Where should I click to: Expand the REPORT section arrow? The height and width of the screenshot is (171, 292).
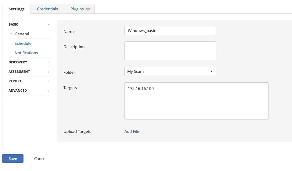49,81
